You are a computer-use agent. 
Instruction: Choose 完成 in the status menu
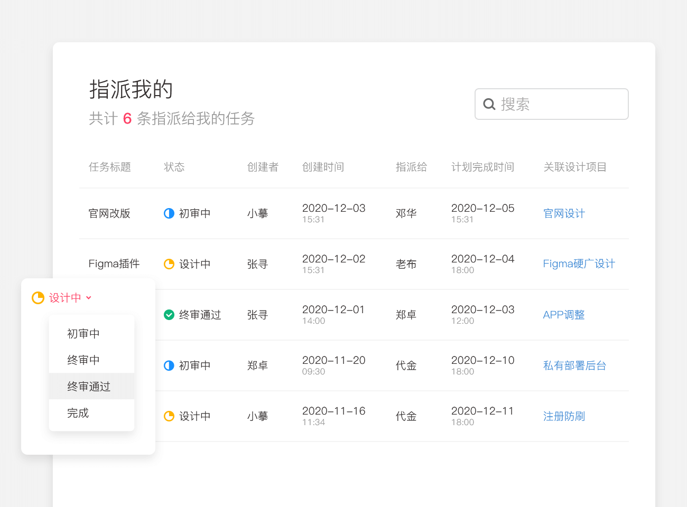pos(91,413)
